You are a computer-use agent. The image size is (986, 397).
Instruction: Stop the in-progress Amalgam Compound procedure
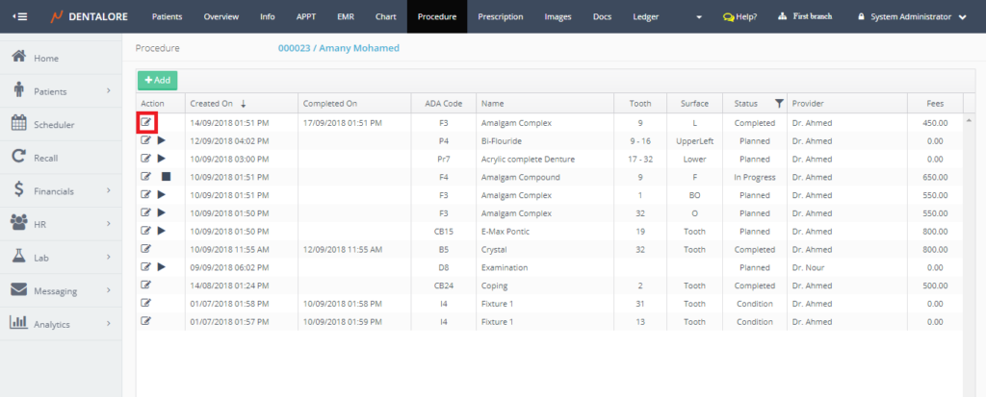click(x=165, y=177)
